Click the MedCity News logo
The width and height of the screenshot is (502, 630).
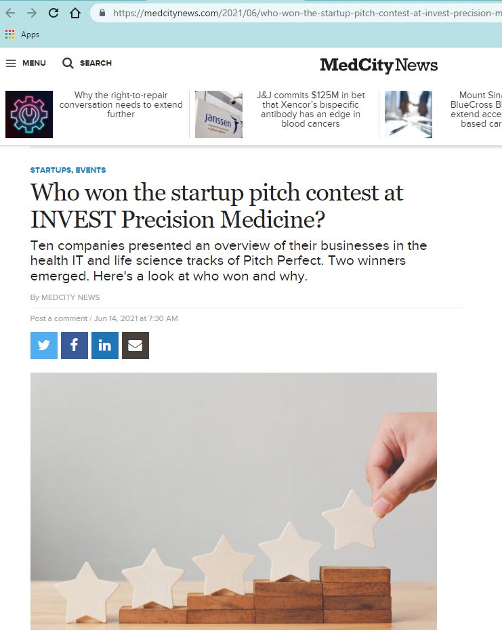(x=379, y=65)
